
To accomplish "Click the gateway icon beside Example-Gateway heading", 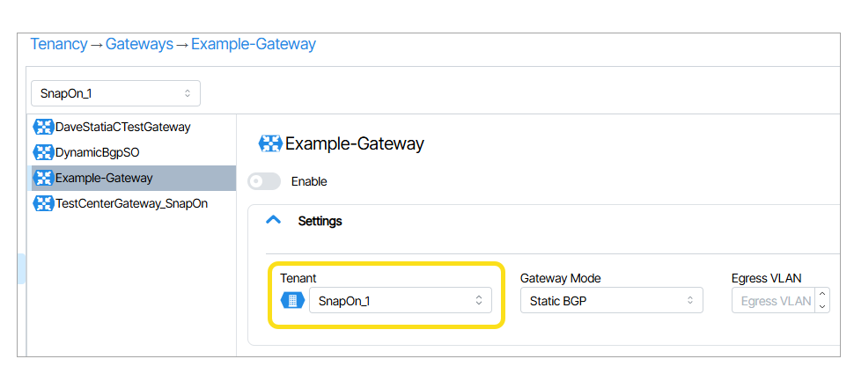I will click(269, 143).
